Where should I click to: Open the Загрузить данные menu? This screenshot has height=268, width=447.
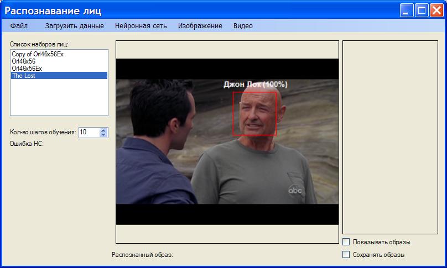click(x=74, y=26)
